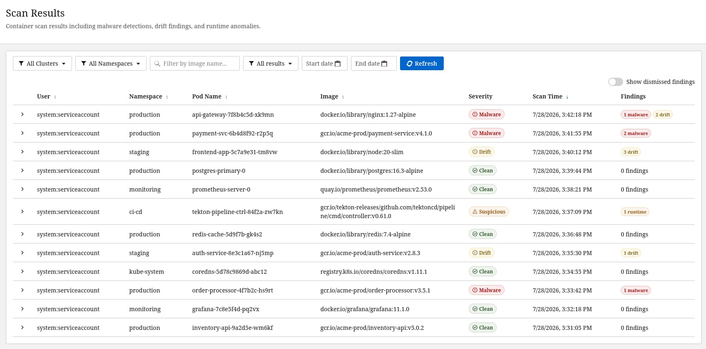Click the 1 malware tag for api-gateway
Viewport: 706px width, 349px height.
click(636, 115)
